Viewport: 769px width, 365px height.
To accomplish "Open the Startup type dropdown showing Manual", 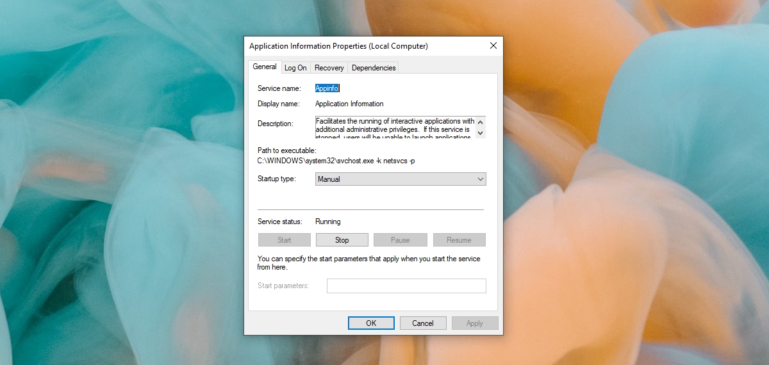I will pos(401,179).
